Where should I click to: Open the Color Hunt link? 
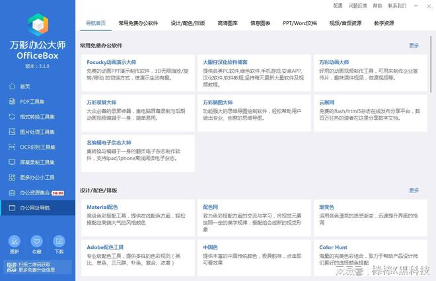333,247
